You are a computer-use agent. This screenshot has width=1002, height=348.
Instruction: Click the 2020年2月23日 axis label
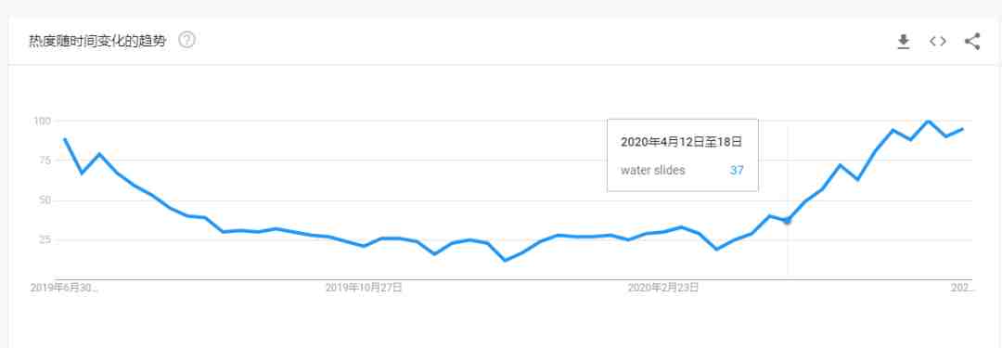pyautogui.click(x=662, y=288)
